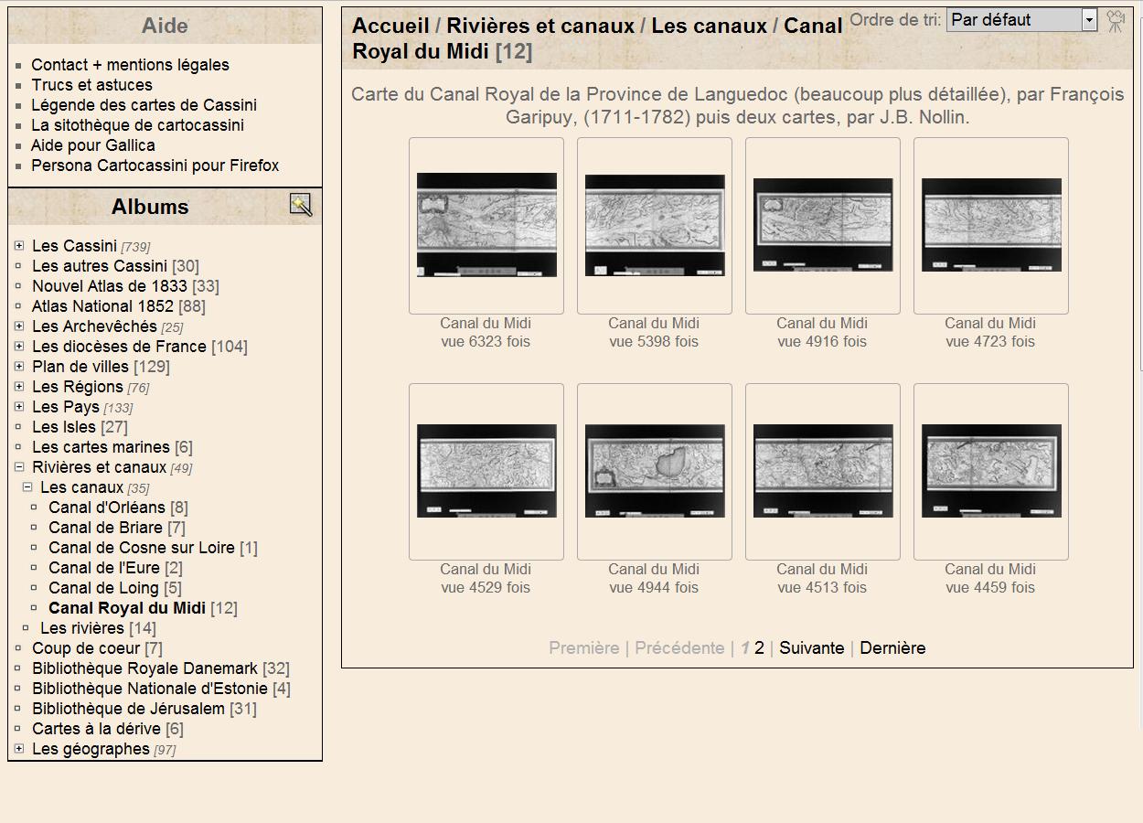The width and height of the screenshot is (1143, 823).
Task: Select 'Canal de Loing' album
Action: pyautogui.click(x=103, y=588)
